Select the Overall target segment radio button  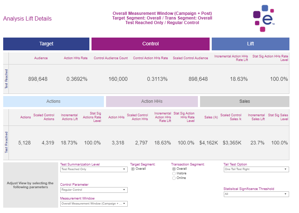[133, 169]
